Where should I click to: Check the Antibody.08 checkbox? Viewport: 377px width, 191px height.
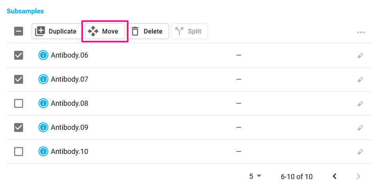pos(19,103)
